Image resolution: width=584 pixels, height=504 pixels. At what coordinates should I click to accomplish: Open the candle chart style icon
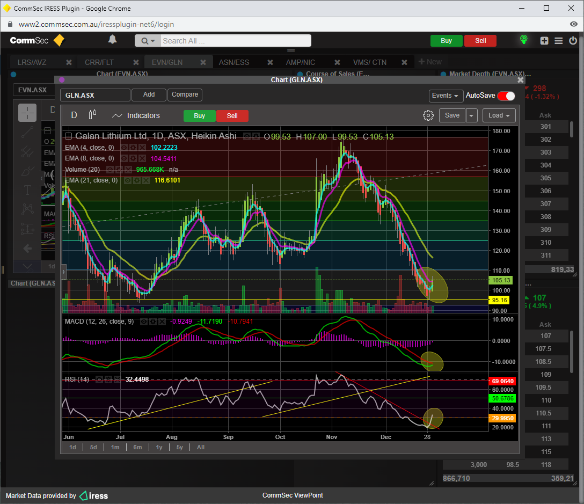(x=93, y=114)
